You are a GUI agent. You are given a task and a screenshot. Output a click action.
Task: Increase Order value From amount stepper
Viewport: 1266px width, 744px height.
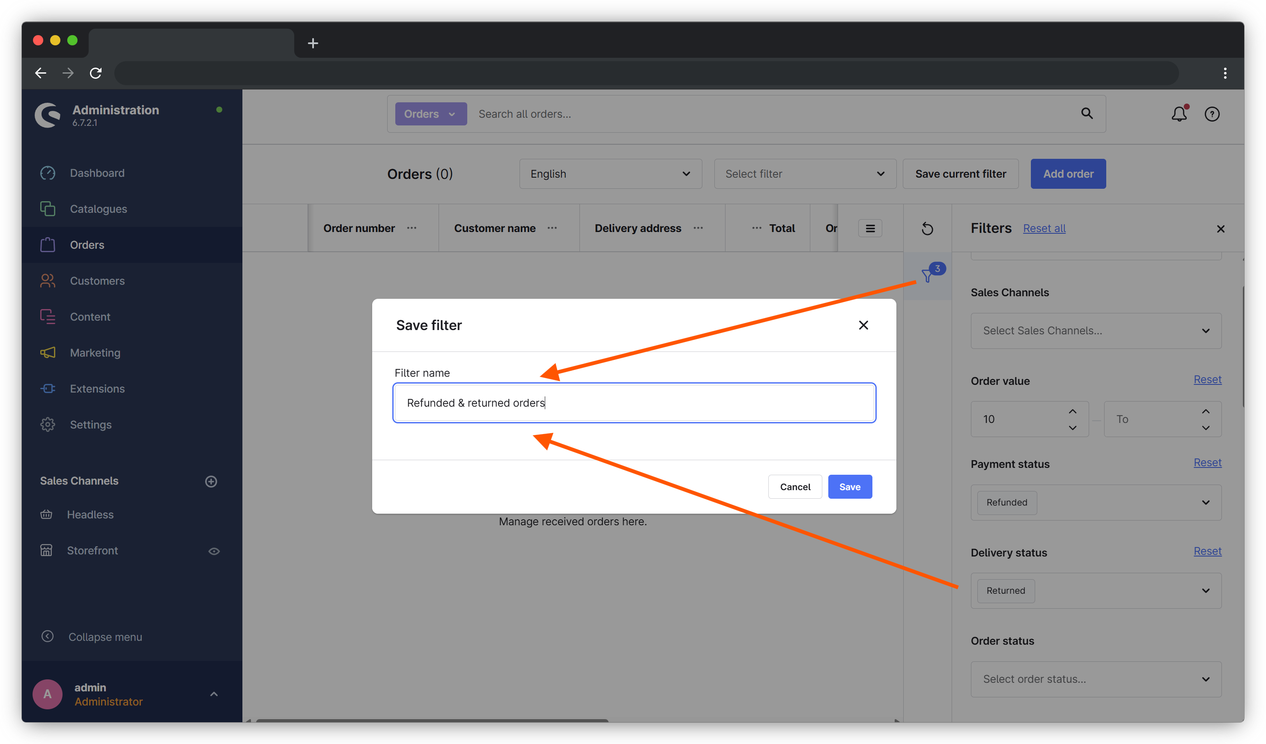point(1072,411)
